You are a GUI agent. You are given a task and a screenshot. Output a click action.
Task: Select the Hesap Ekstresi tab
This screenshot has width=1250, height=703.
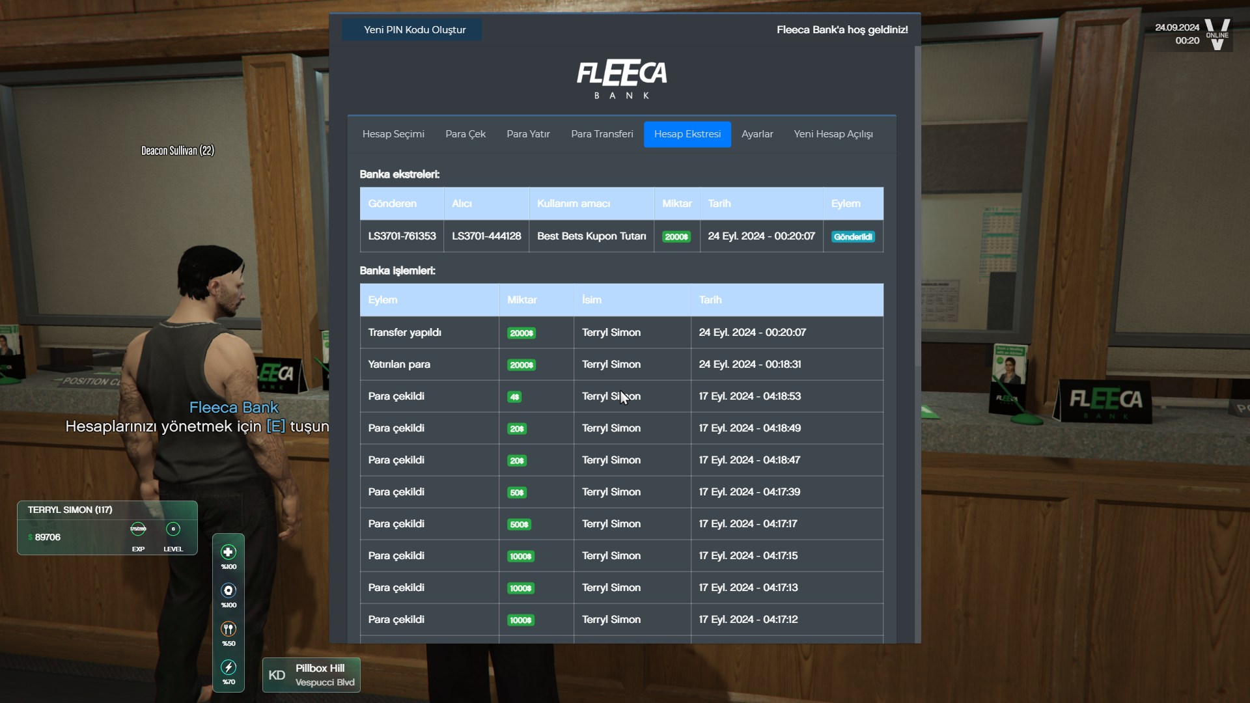(687, 134)
